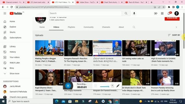This screenshot has width=185, height=104.
Task: Open the account avatar menu
Action: 177,14
